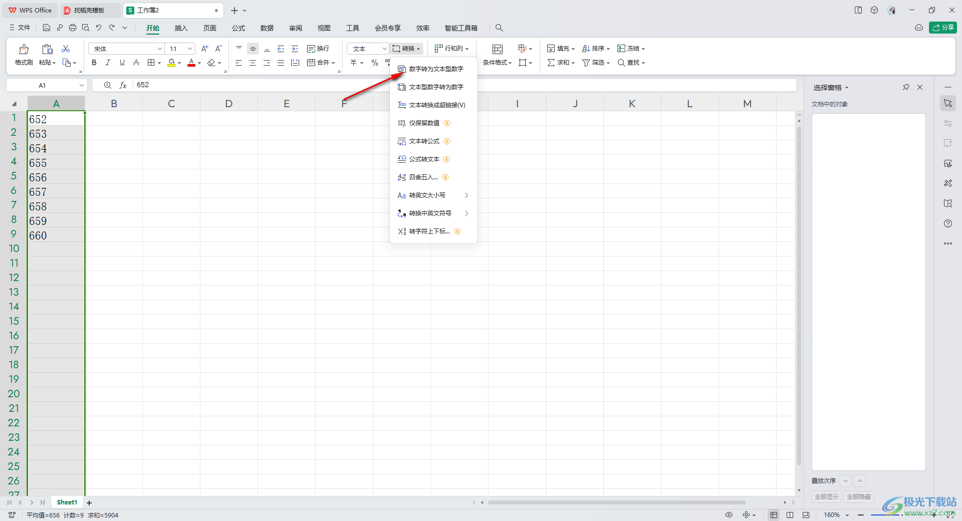The image size is (962, 521).
Task: Open the font name dropdown
Action: click(159, 49)
